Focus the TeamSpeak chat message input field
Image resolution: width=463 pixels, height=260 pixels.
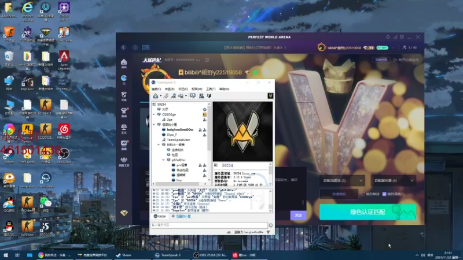coord(209,225)
